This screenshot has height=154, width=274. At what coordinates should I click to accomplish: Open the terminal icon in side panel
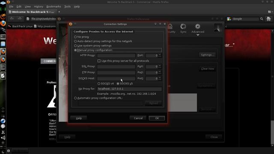tap(3, 37)
